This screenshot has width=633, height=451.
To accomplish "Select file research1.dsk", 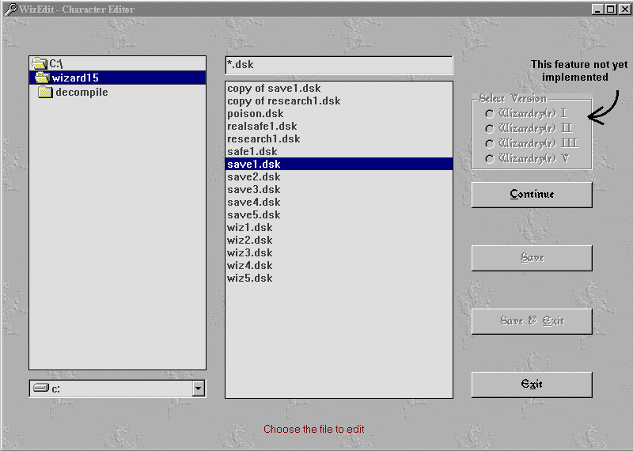I will pos(339,138).
